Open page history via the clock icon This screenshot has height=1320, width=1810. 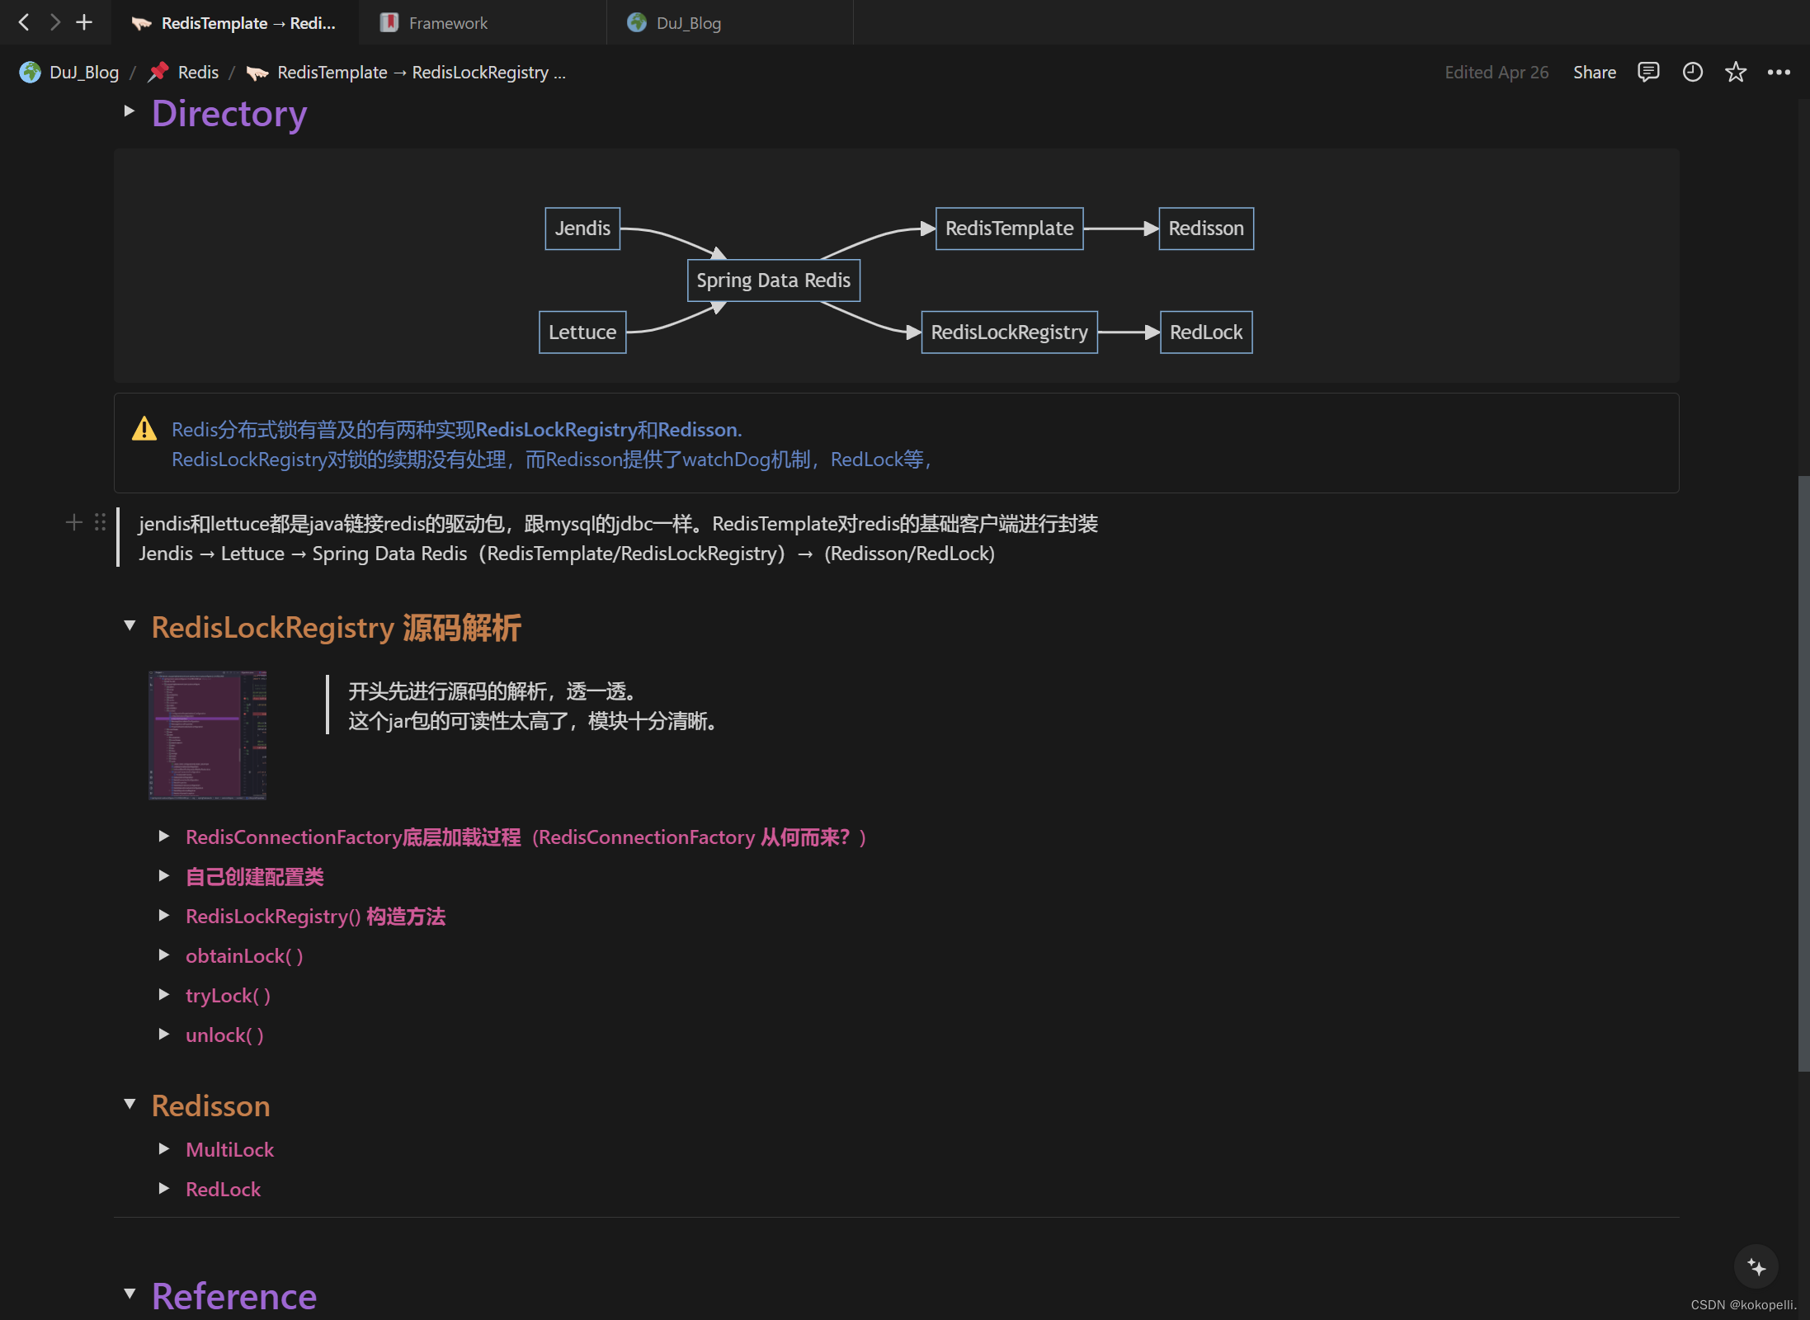coord(1691,73)
